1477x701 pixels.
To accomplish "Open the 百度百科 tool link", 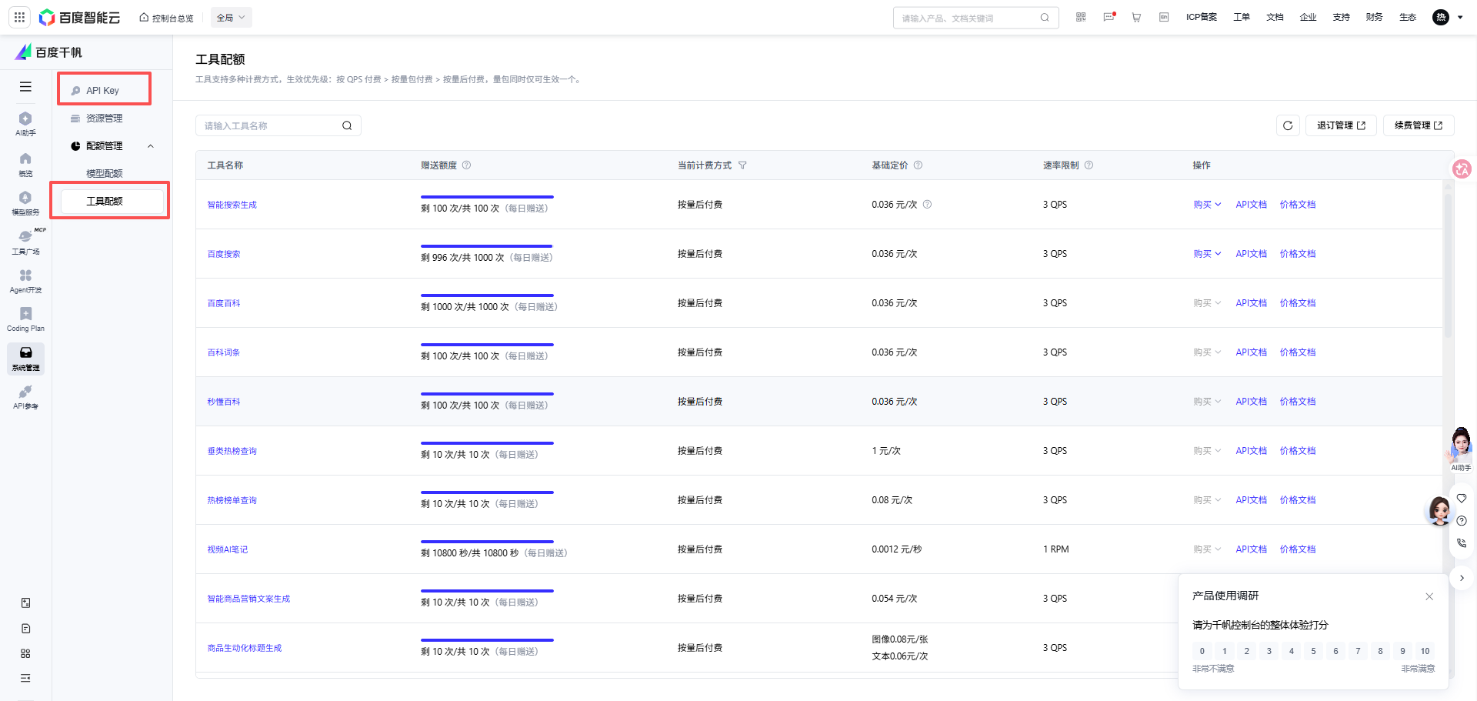I will pyautogui.click(x=224, y=303).
